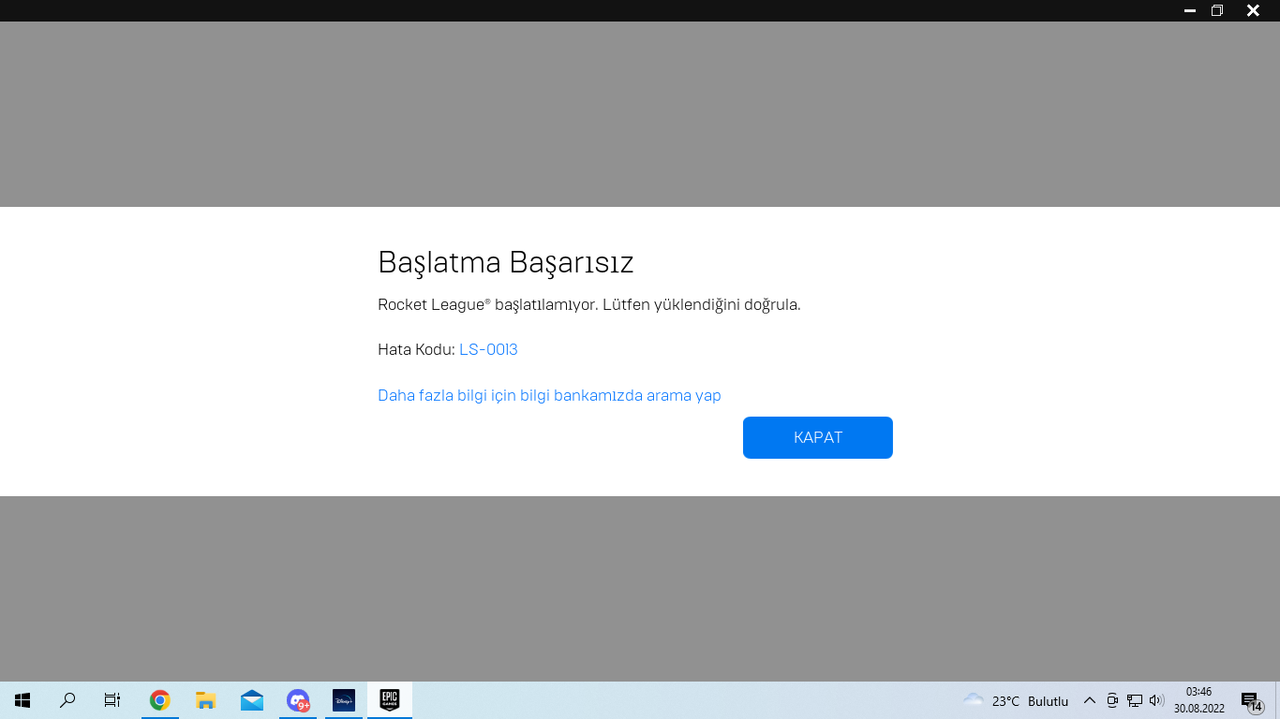Open File Explorer from the taskbar

click(205, 700)
